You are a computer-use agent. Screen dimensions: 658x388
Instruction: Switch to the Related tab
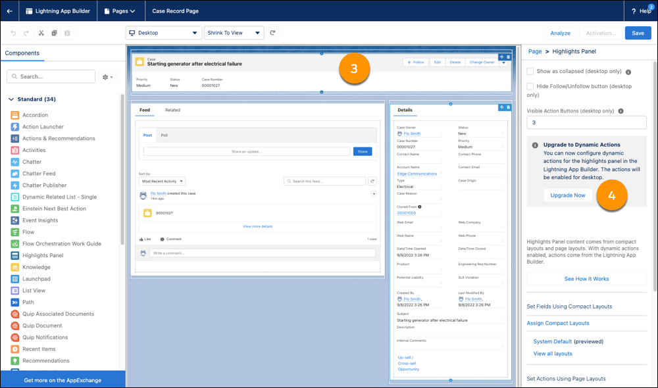click(x=172, y=110)
